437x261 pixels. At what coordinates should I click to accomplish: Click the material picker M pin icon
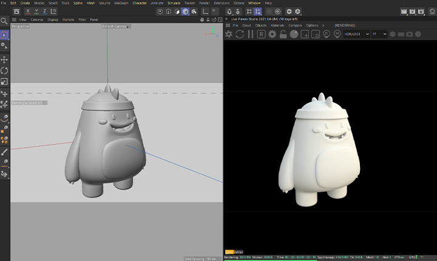[x=337, y=35]
